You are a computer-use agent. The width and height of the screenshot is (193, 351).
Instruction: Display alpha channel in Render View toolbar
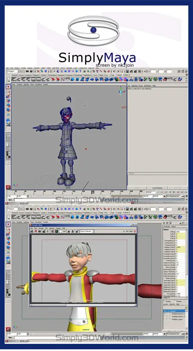[60, 231]
